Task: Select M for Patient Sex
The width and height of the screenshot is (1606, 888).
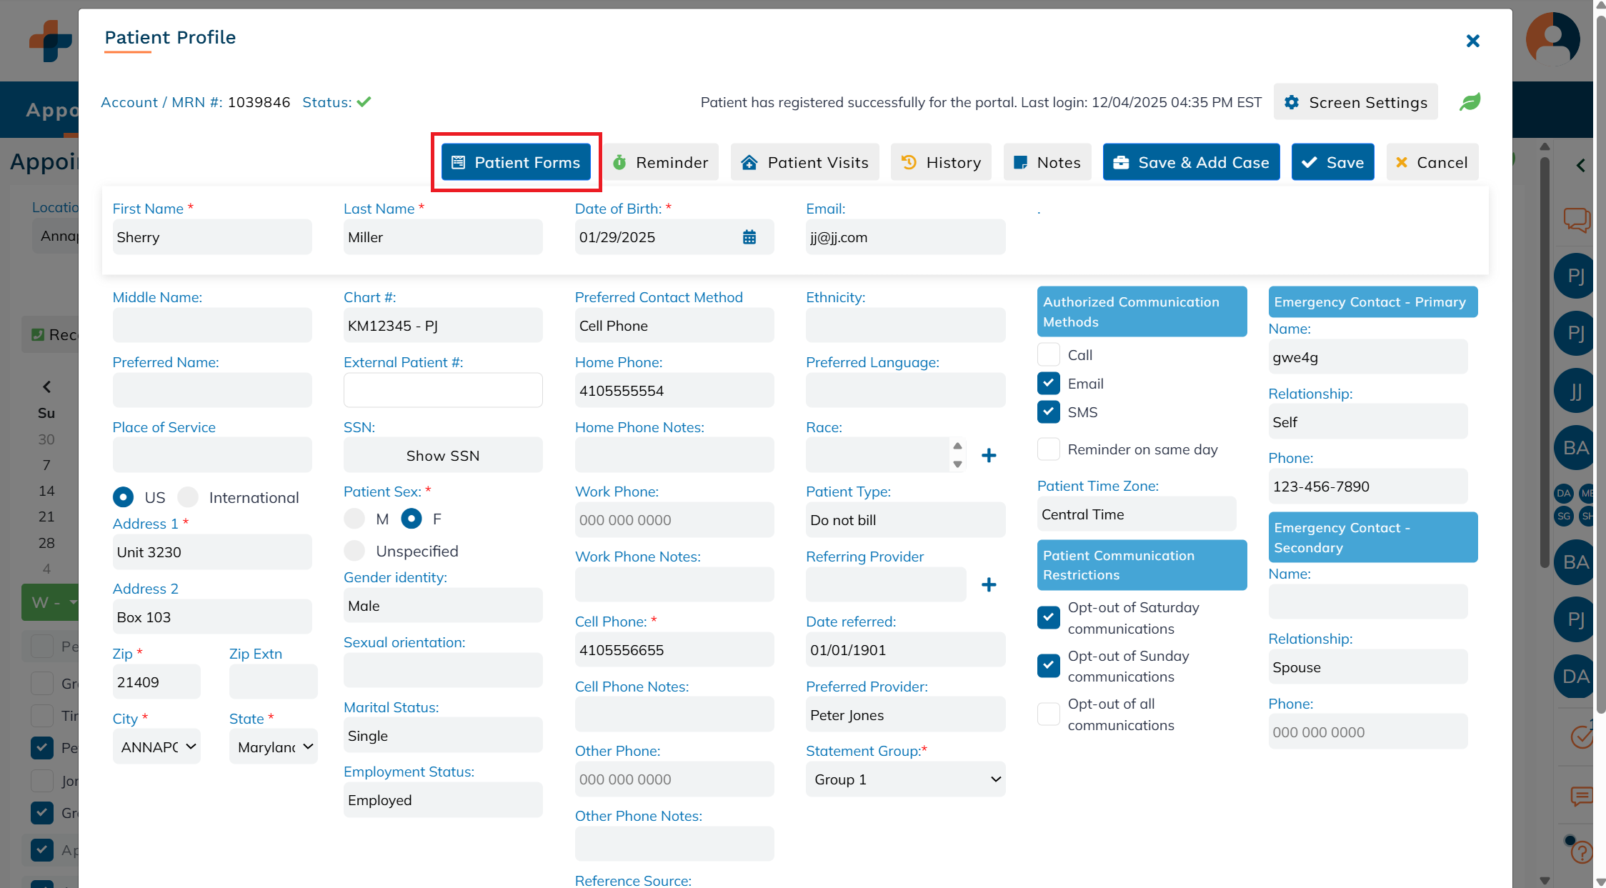Action: (354, 519)
